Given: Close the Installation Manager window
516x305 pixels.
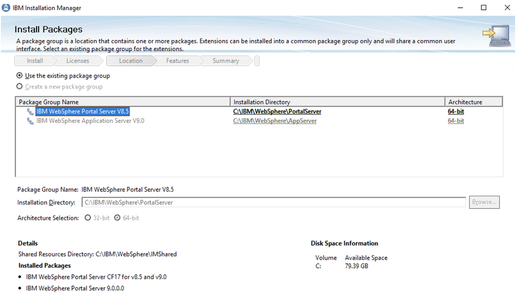Looking at the screenshot, I should pyautogui.click(x=507, y=7).
